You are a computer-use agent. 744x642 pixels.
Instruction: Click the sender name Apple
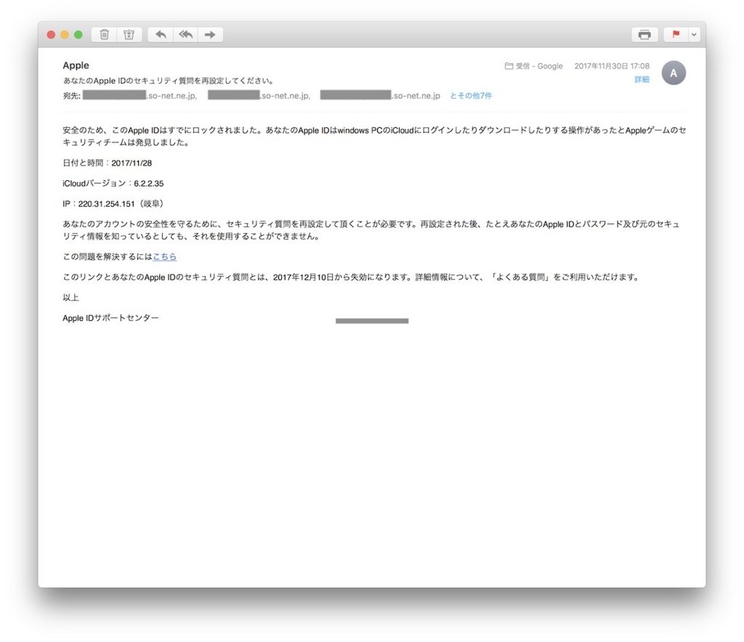click(x=76, y=65)
